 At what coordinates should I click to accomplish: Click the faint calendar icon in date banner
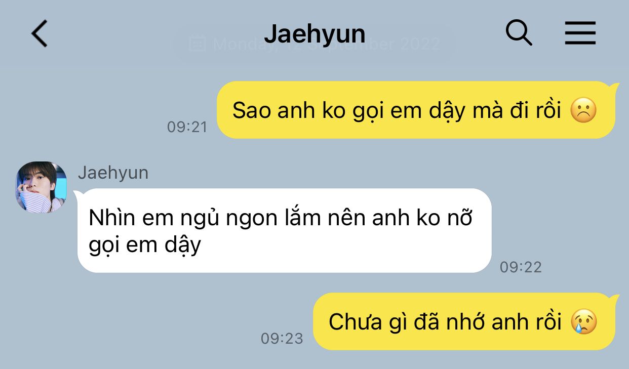[197, 44]
